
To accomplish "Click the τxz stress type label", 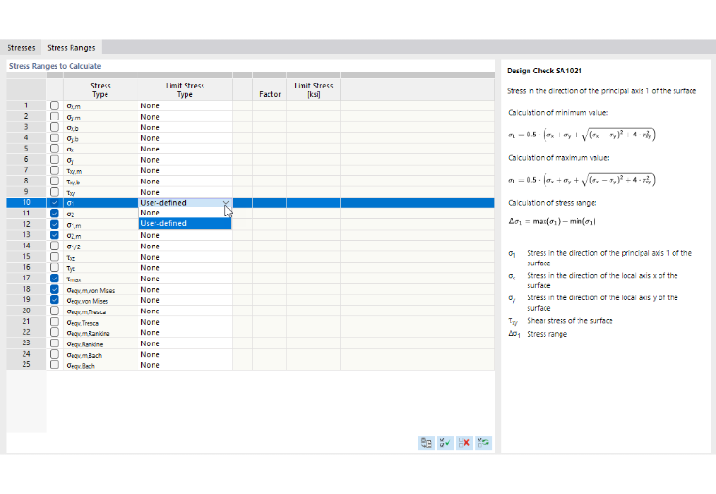I will (71, 257).
